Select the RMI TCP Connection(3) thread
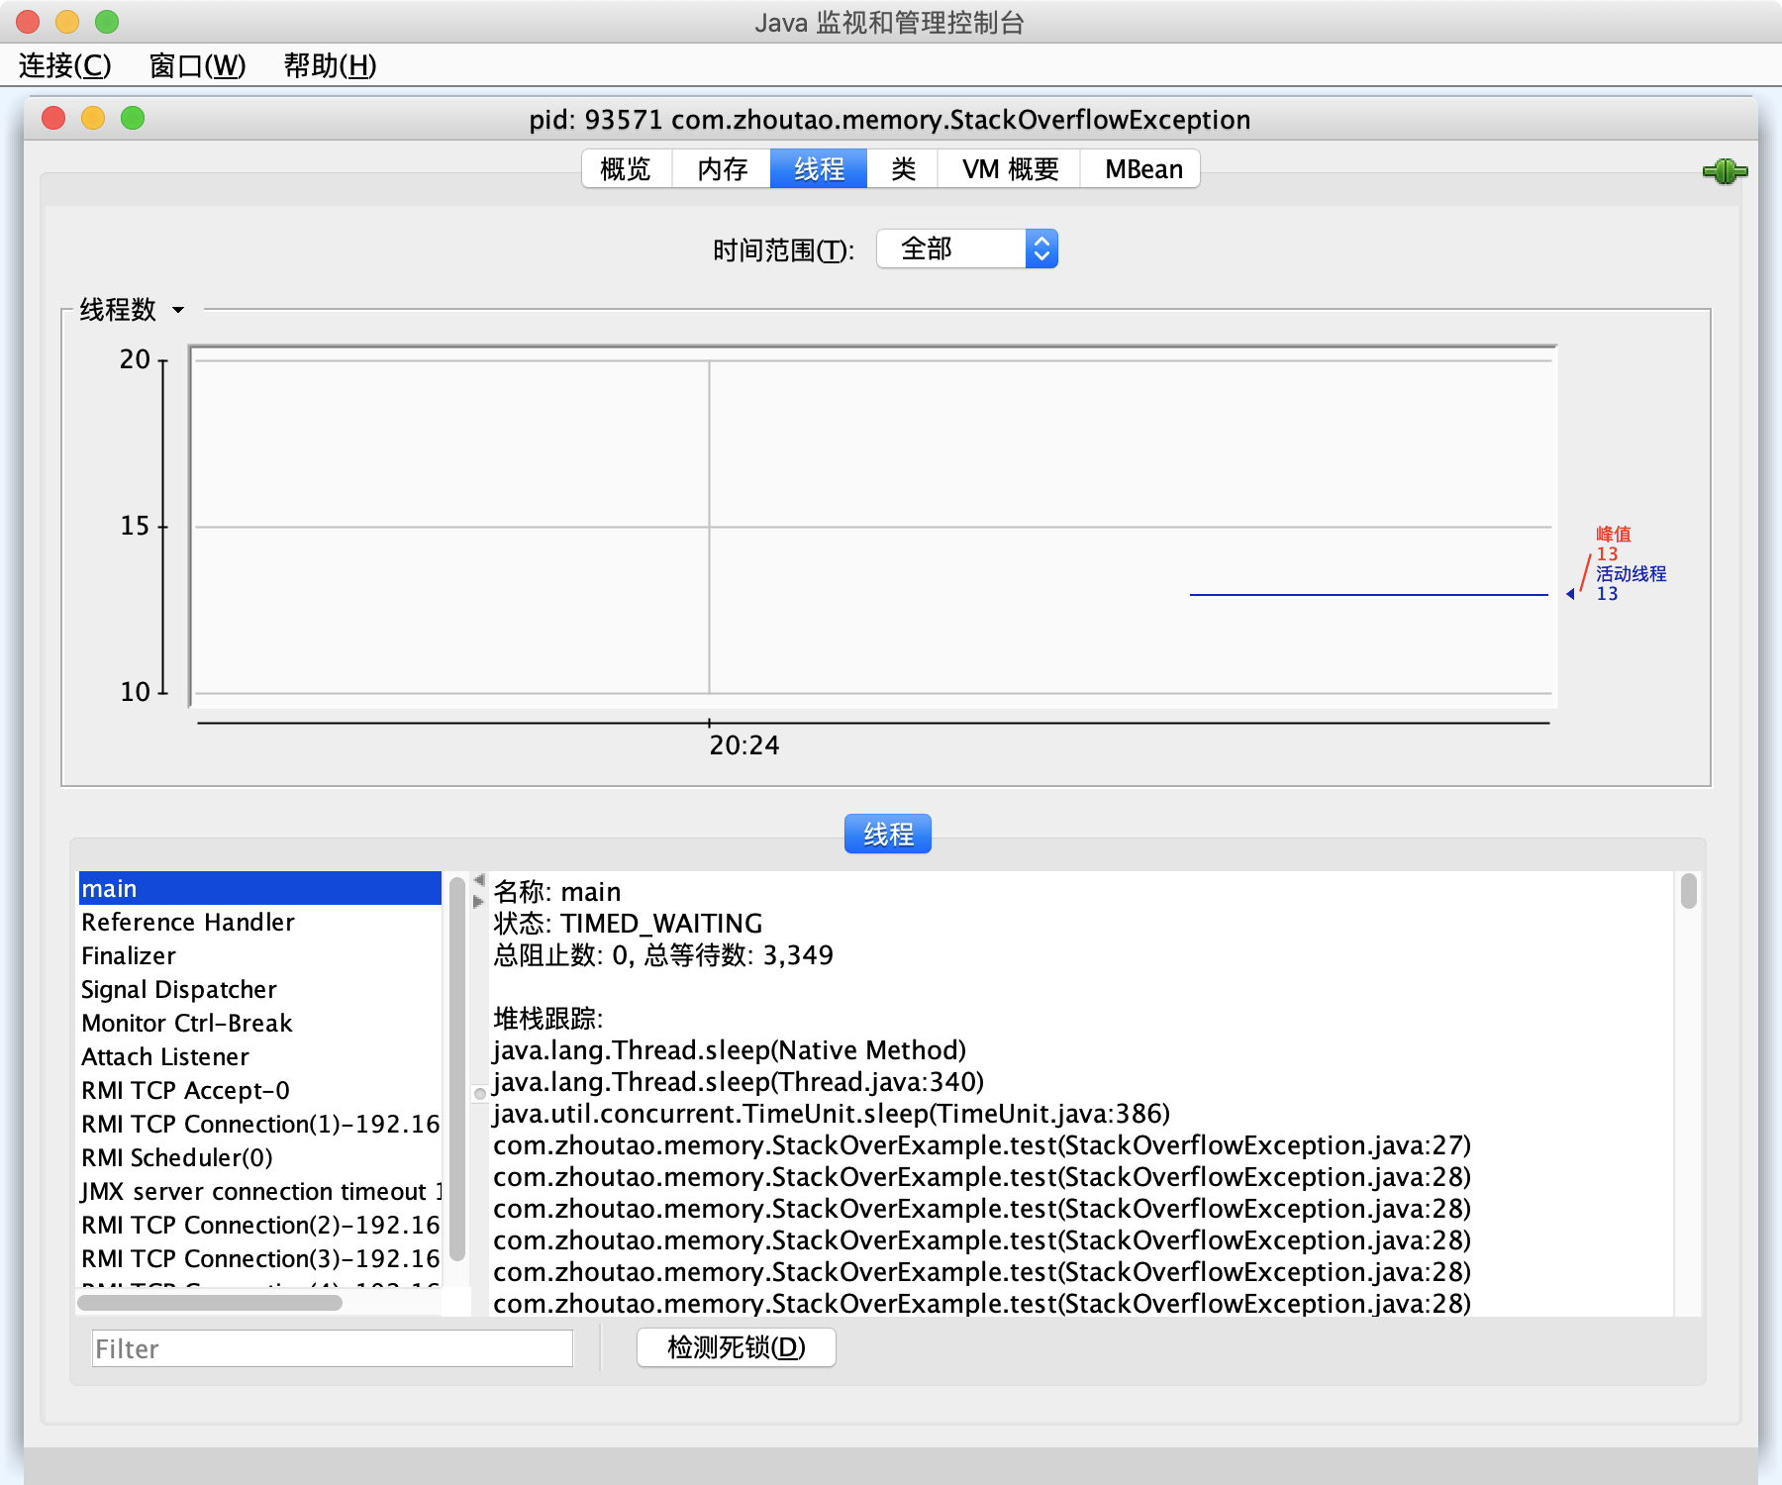The image size is (1782, 1485). (x=259, y=1258)
